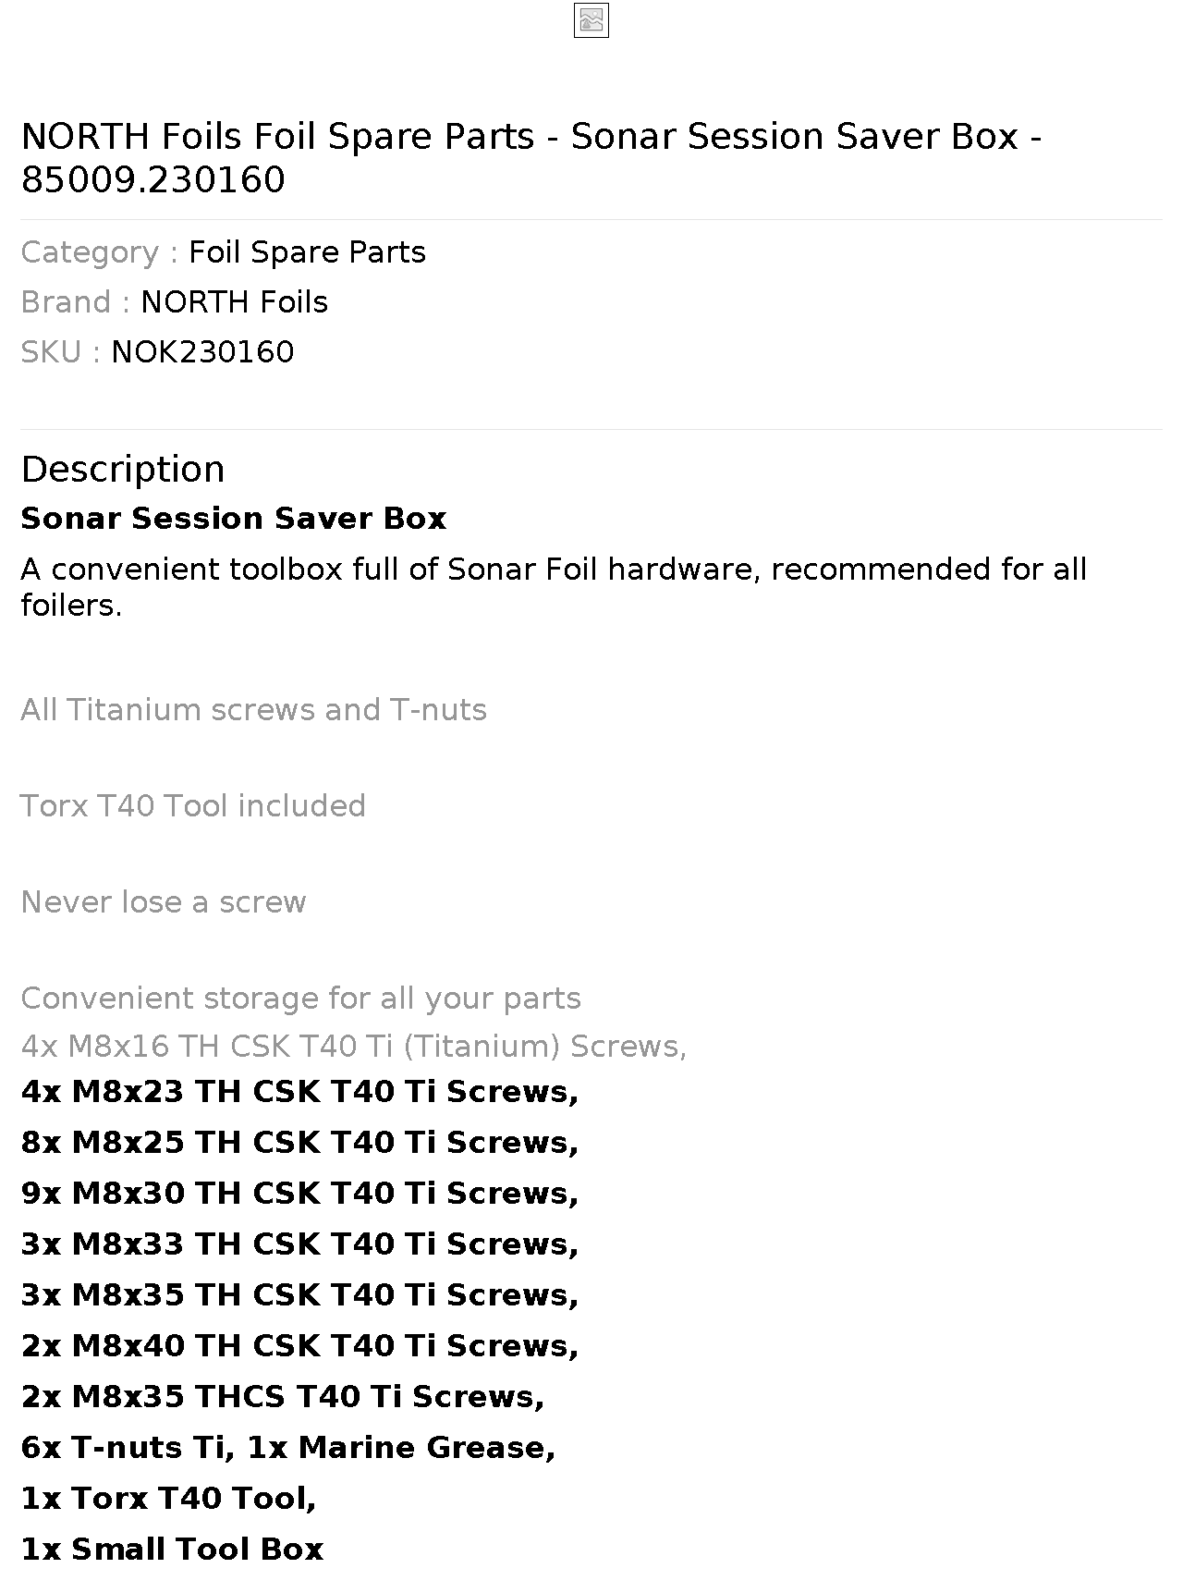Click the 2x M8x40 TH CSK screws entry
The height and width of the screenshot is (1593, 1183).
point(299,1346)
